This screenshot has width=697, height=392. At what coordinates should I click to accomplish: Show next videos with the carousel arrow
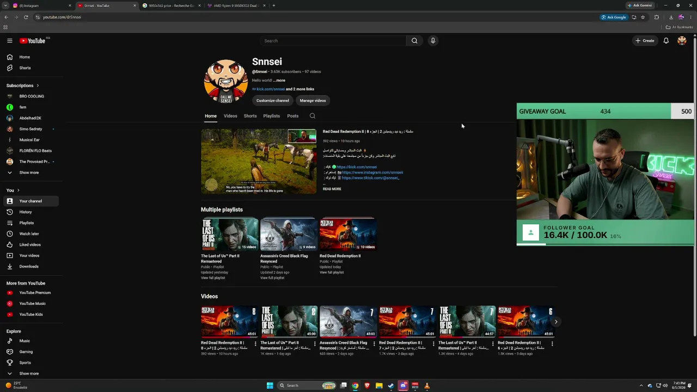(555, 322)
